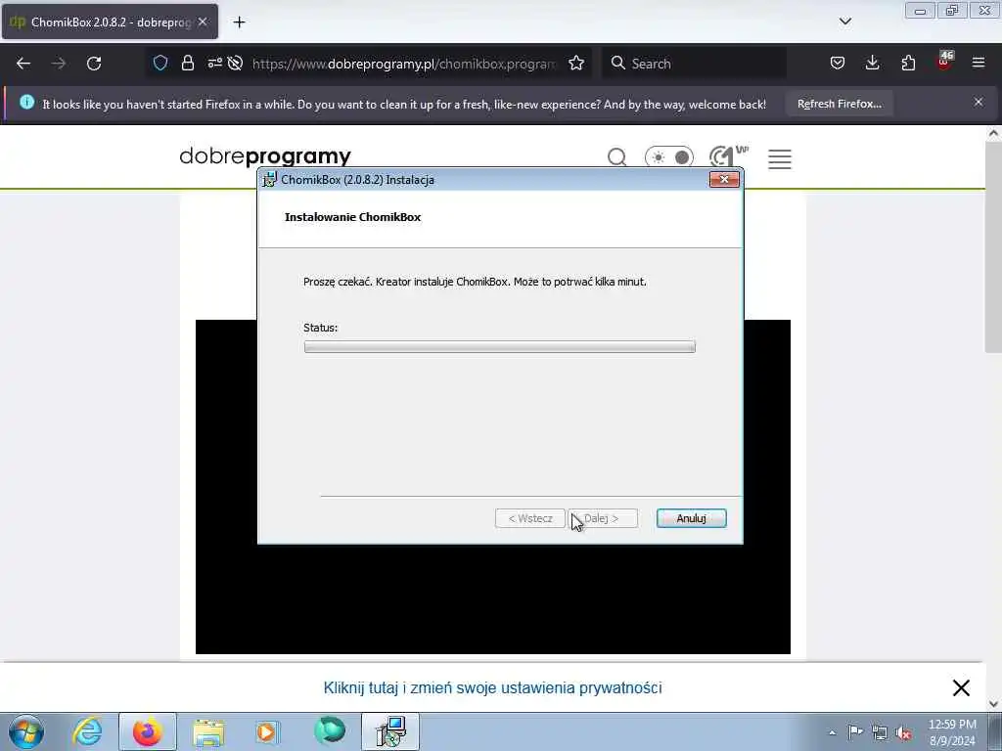The width and height of the screenshot is (1002, 751).
Task: Close the privacy settings banner
Action: coord(961,687)
